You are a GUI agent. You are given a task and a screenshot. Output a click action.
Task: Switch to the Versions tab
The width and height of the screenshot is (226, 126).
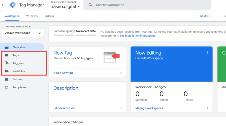coord(32,16)
